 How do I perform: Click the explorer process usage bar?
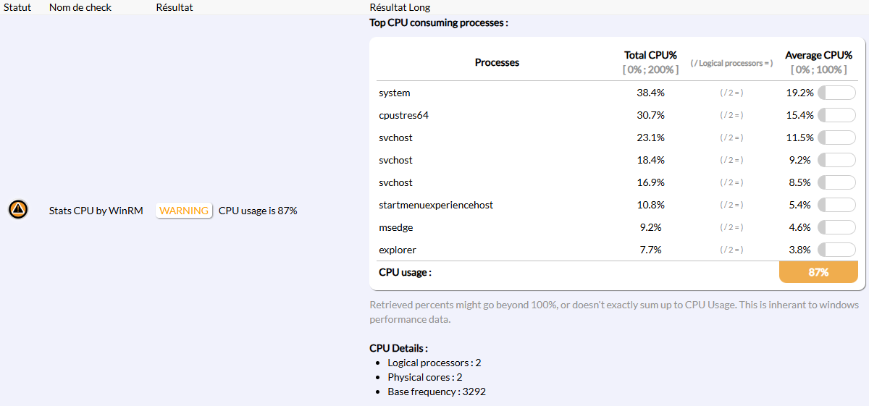pos(836,250)
